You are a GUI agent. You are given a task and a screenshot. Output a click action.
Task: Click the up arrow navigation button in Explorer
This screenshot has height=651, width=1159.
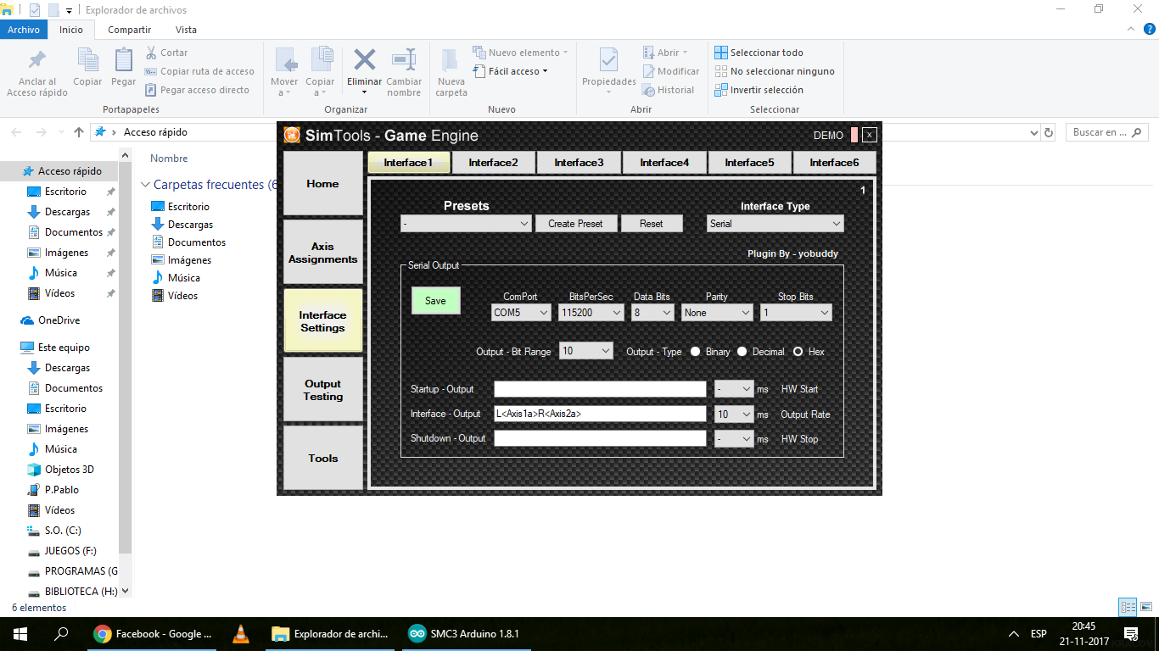pos(79,132)
